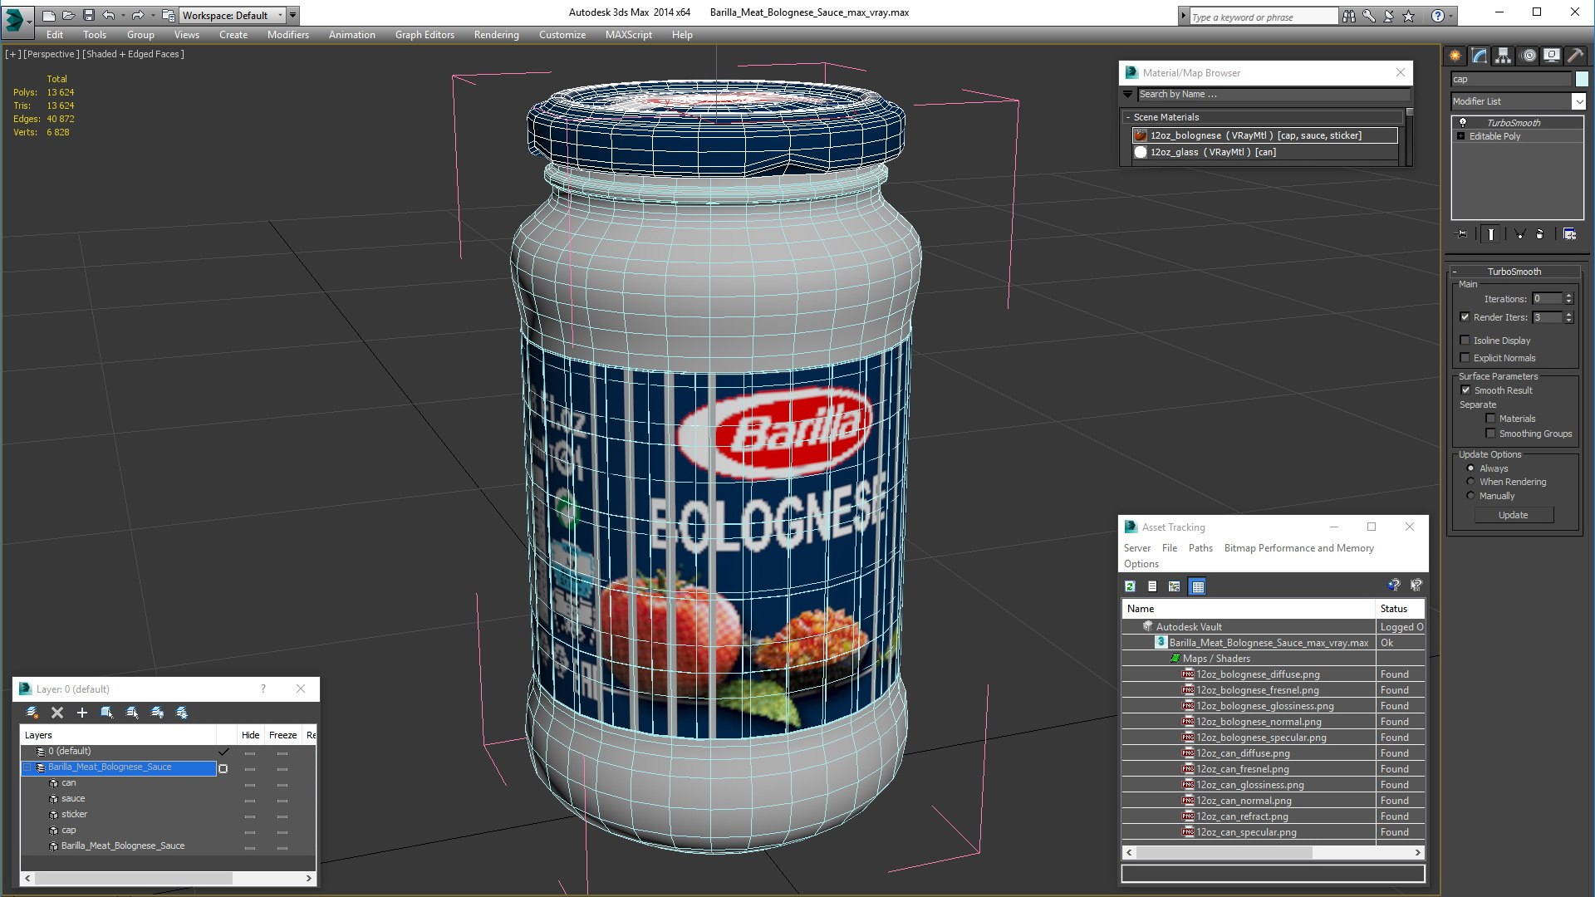Click Remove Modifier trash icon
Image resolution: width=1595 pixels, height=897 pixels.
[x=1539, y=234]
